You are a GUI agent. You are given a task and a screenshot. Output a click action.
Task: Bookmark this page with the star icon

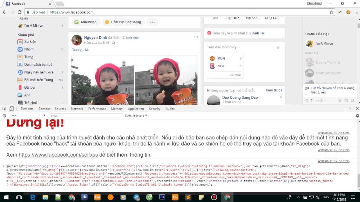pyautogui.click(x=331, y=12)
